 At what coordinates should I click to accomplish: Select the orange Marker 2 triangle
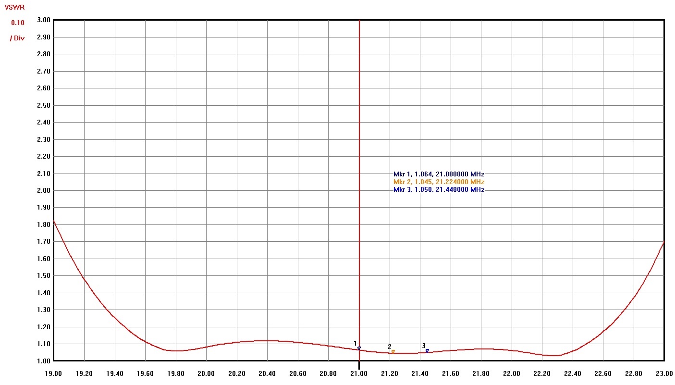click(x=393, y=352)
